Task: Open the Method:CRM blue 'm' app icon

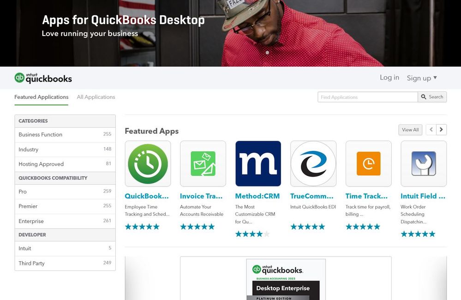Action: 258,163
